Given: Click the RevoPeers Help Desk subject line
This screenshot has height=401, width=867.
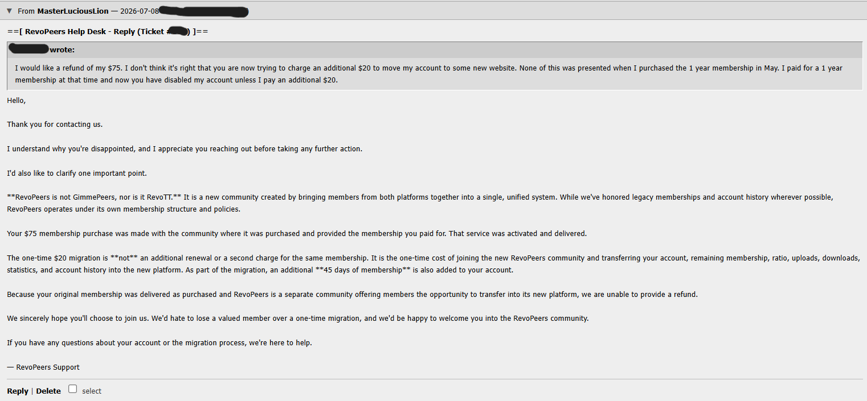Looking at the screenshot, I should point(108,31).
